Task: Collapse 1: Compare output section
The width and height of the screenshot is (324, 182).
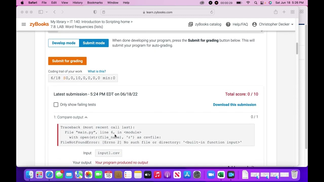Action: [71, 117]
